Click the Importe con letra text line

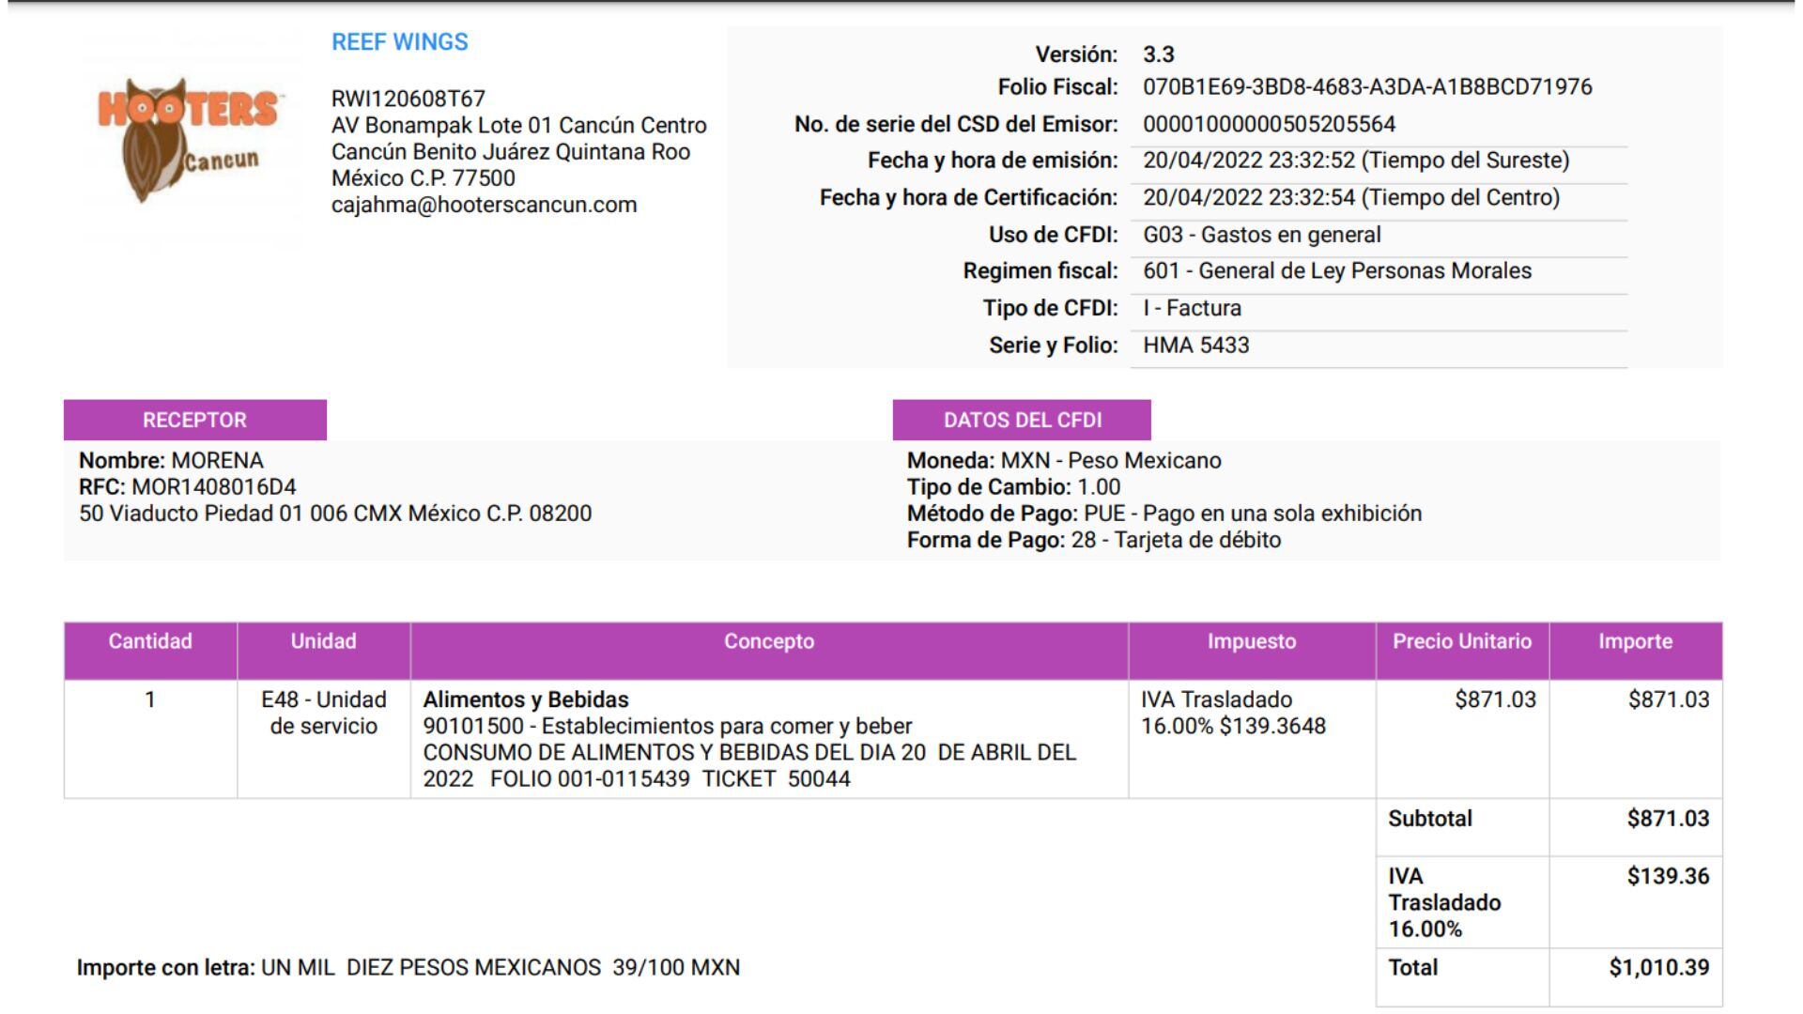[x=408, y=968]
